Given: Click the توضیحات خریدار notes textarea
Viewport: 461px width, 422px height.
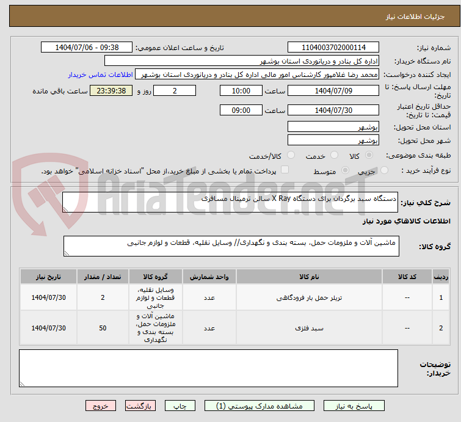Looking at the screenshot, I should click(208, 368).
